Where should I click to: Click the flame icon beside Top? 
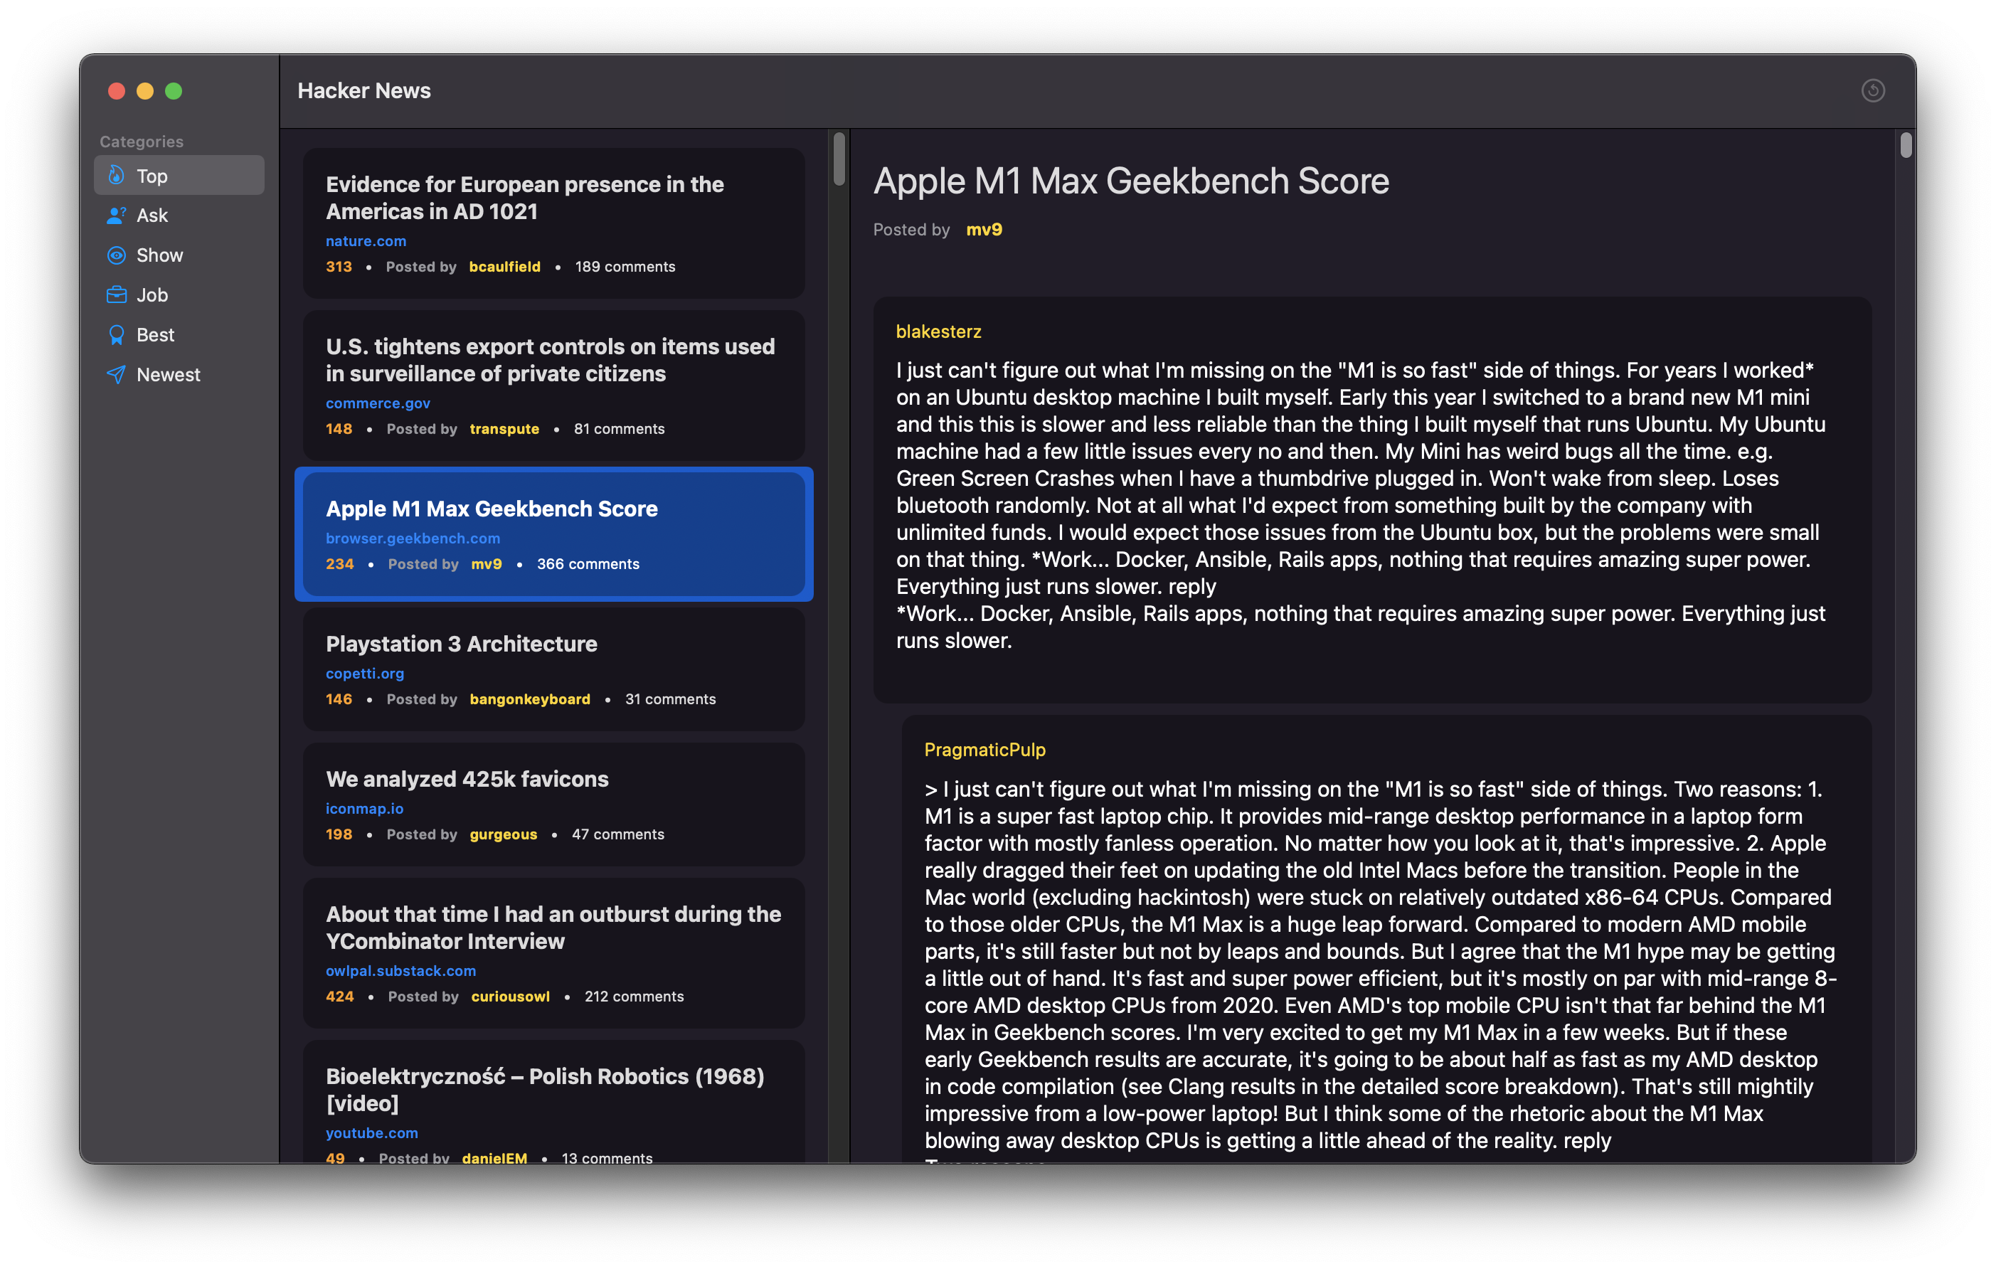117,176
